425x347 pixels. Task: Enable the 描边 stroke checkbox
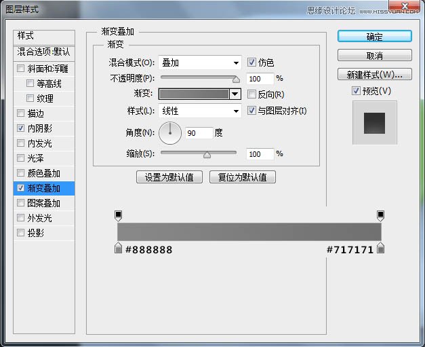20,113
